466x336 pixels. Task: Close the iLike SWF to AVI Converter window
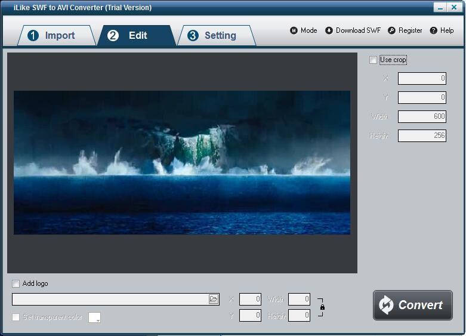(454, 7)
